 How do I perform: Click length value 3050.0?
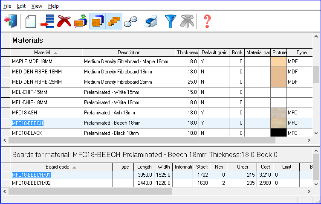[x=145, y=175]
